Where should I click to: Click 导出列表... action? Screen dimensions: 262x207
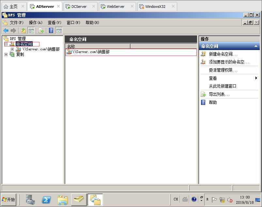[219, 94]
